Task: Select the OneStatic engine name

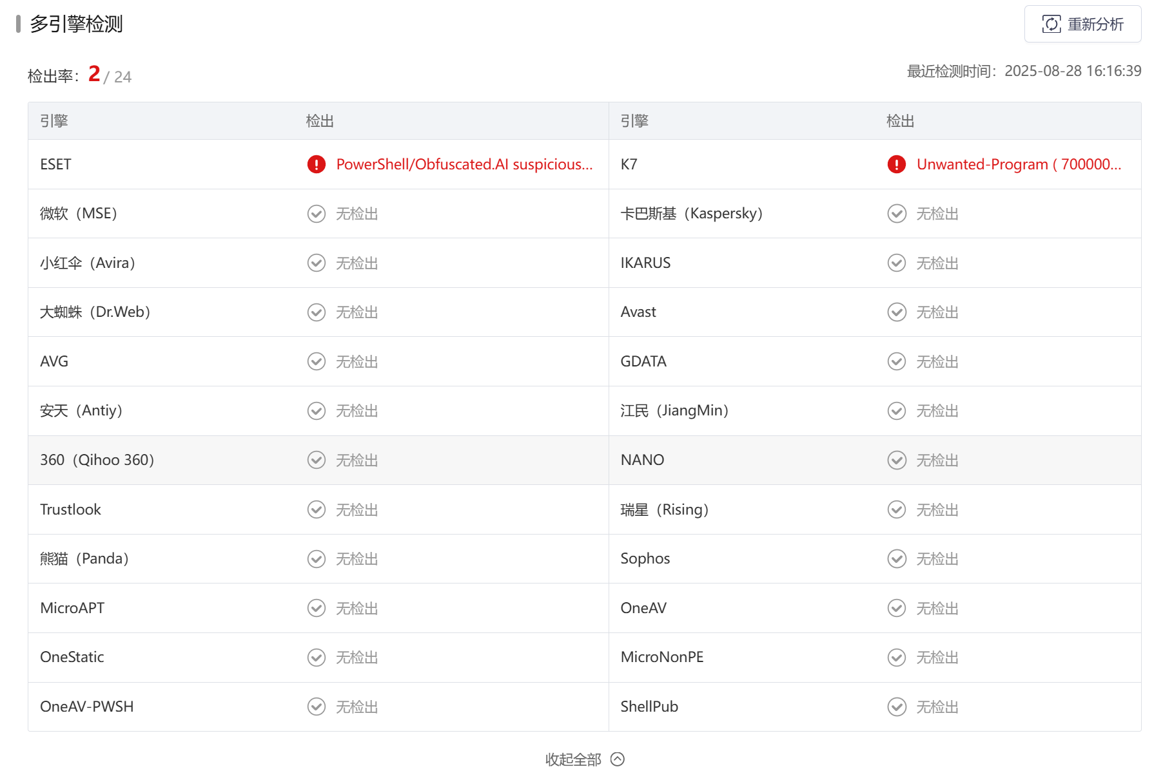Action: [x=72, y=658]
